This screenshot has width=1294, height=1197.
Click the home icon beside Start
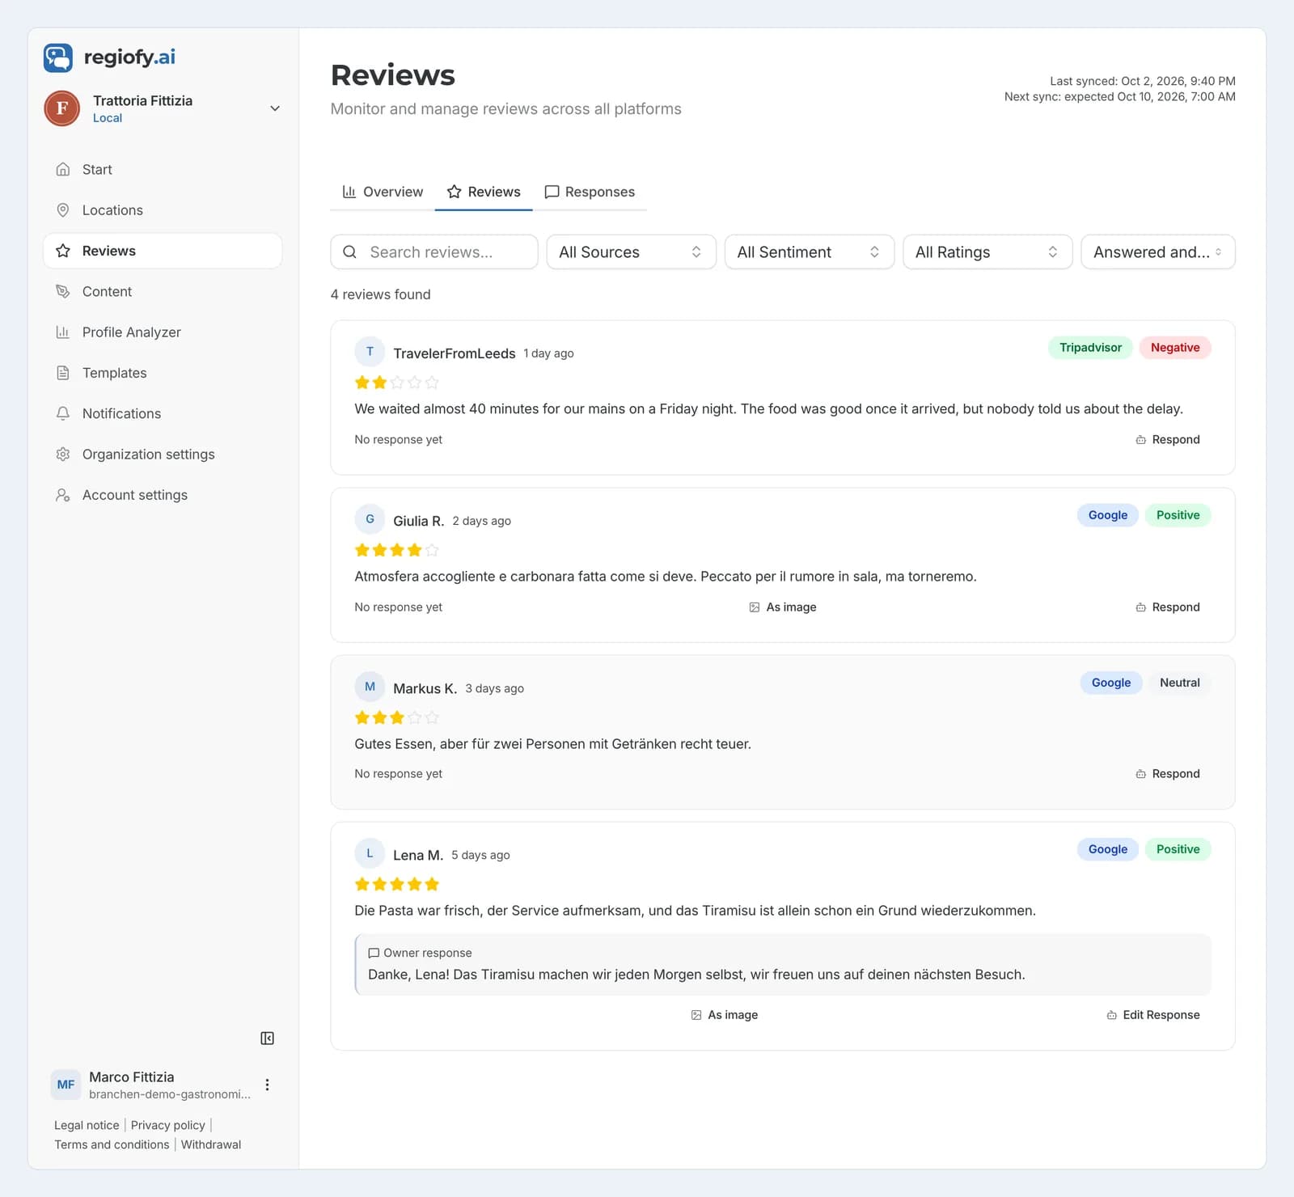point(63,170)
